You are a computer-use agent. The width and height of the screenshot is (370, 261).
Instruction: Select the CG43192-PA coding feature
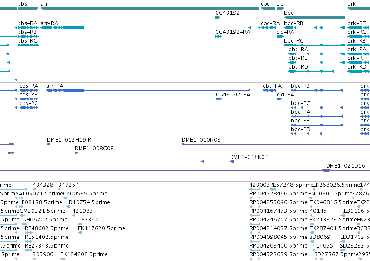[219, 99]
